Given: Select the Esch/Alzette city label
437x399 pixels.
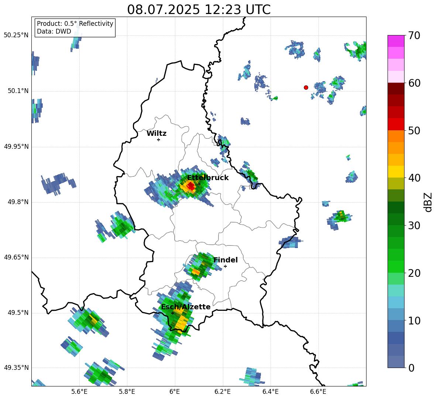Looking at the screenshot, I should 186,307.
